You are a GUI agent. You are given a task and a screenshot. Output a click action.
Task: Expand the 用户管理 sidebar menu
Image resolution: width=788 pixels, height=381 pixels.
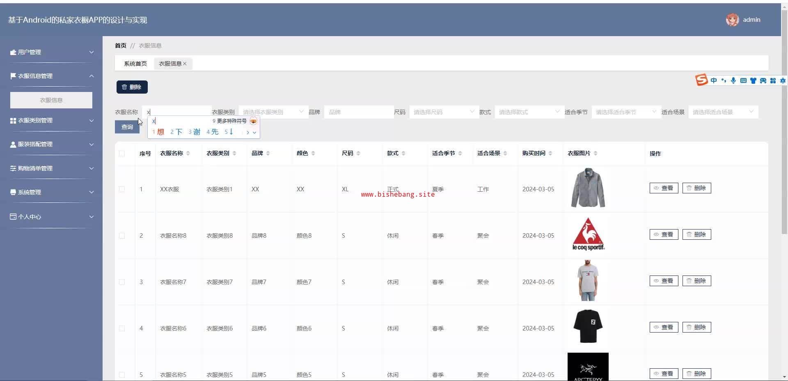pyautogui.click(x=51, y=52)
